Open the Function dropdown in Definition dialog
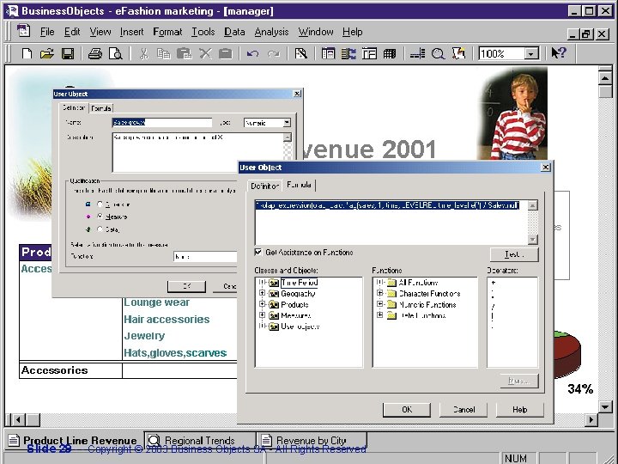618x464 pixels. pos(205,256)
